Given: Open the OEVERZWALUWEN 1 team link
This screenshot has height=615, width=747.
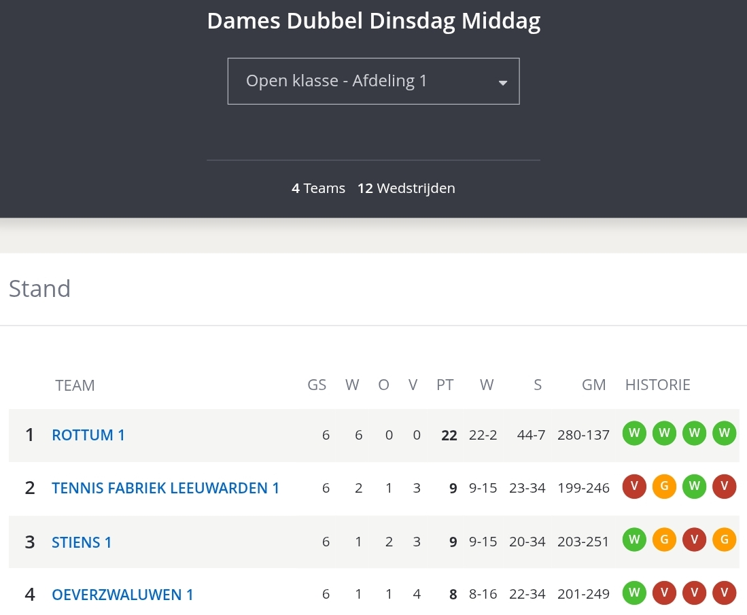Looking at the screenshot, I should coord(122,595).
